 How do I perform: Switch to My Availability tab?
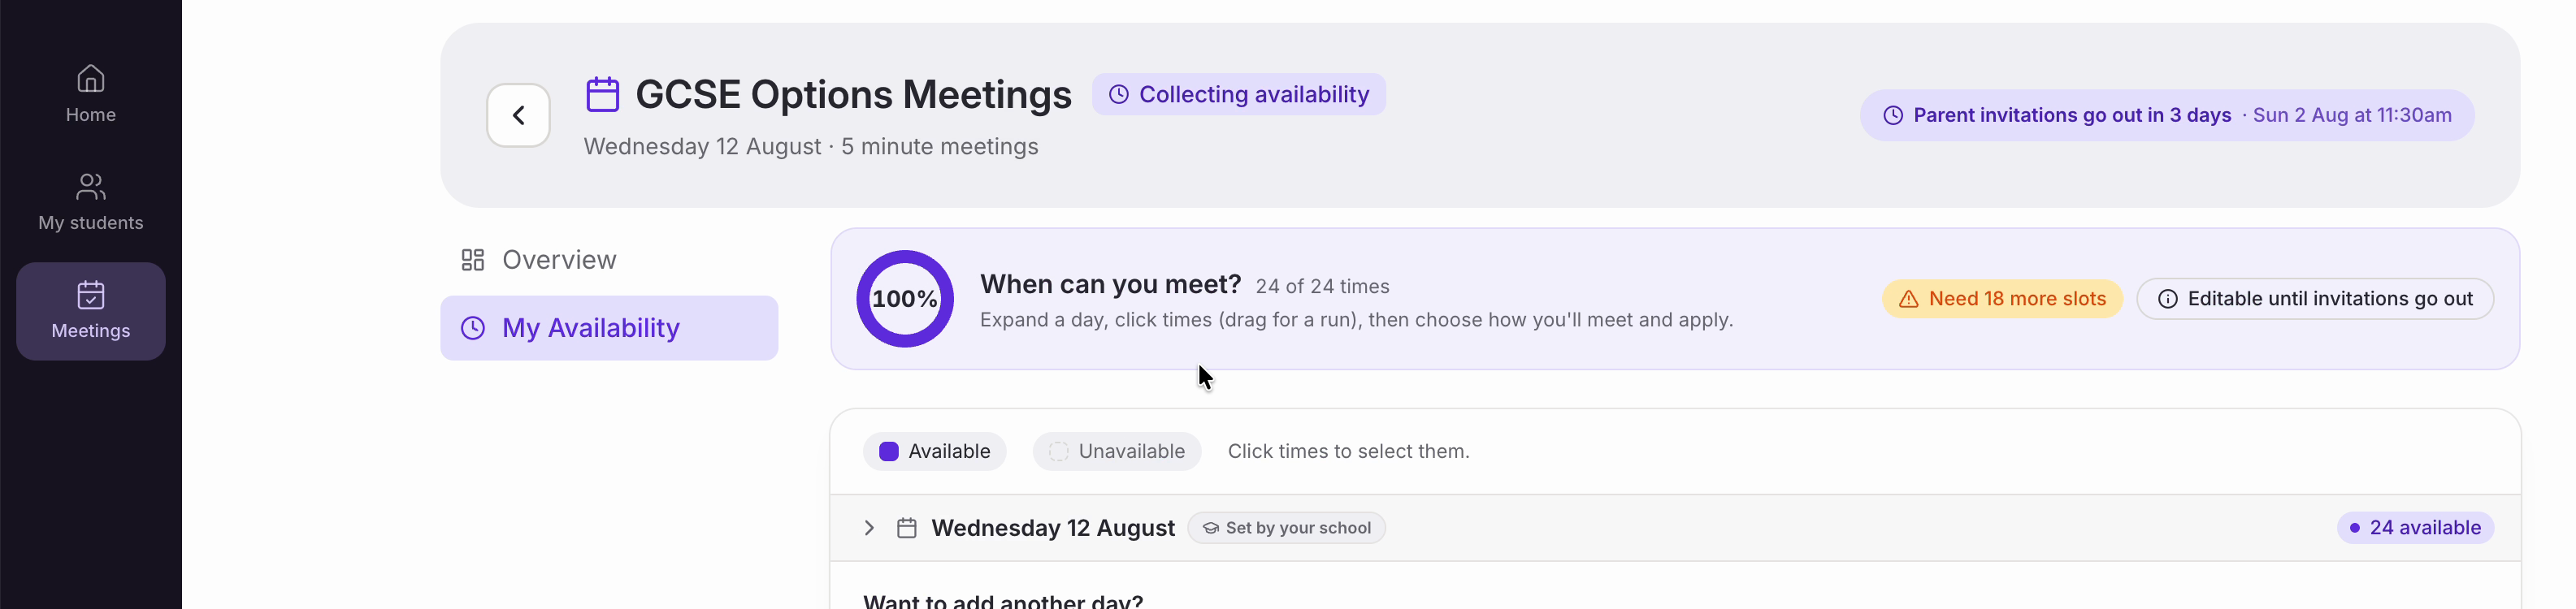pos(609,328)
